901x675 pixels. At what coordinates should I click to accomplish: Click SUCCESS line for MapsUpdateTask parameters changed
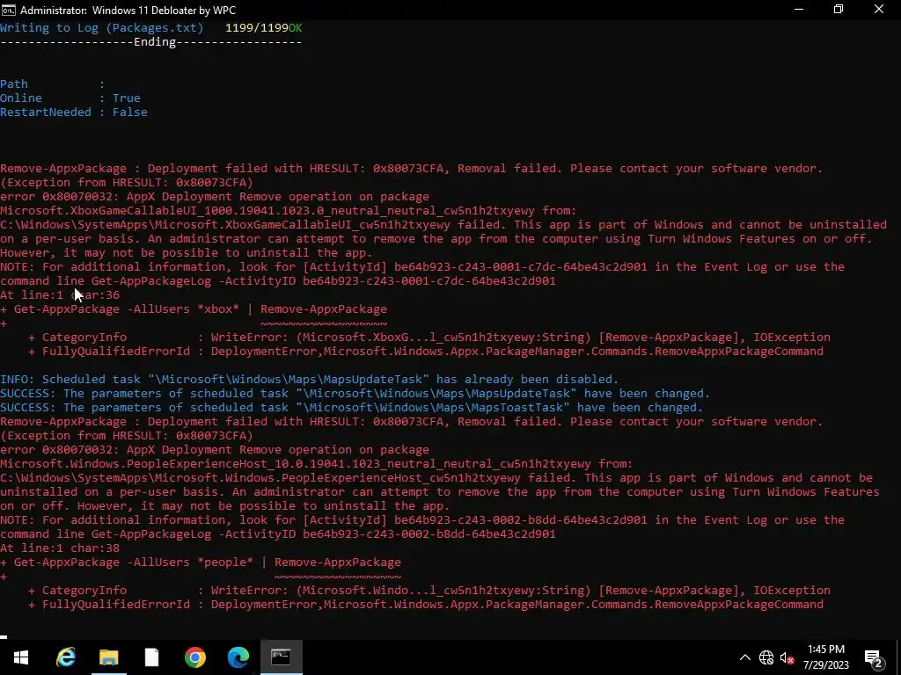[x=355, y=394]
